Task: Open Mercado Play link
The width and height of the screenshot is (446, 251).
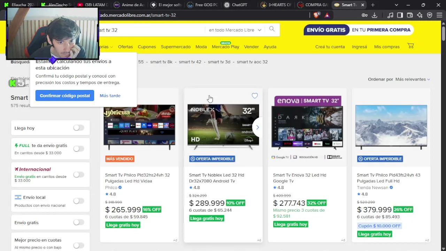Action: pos(225,47)
